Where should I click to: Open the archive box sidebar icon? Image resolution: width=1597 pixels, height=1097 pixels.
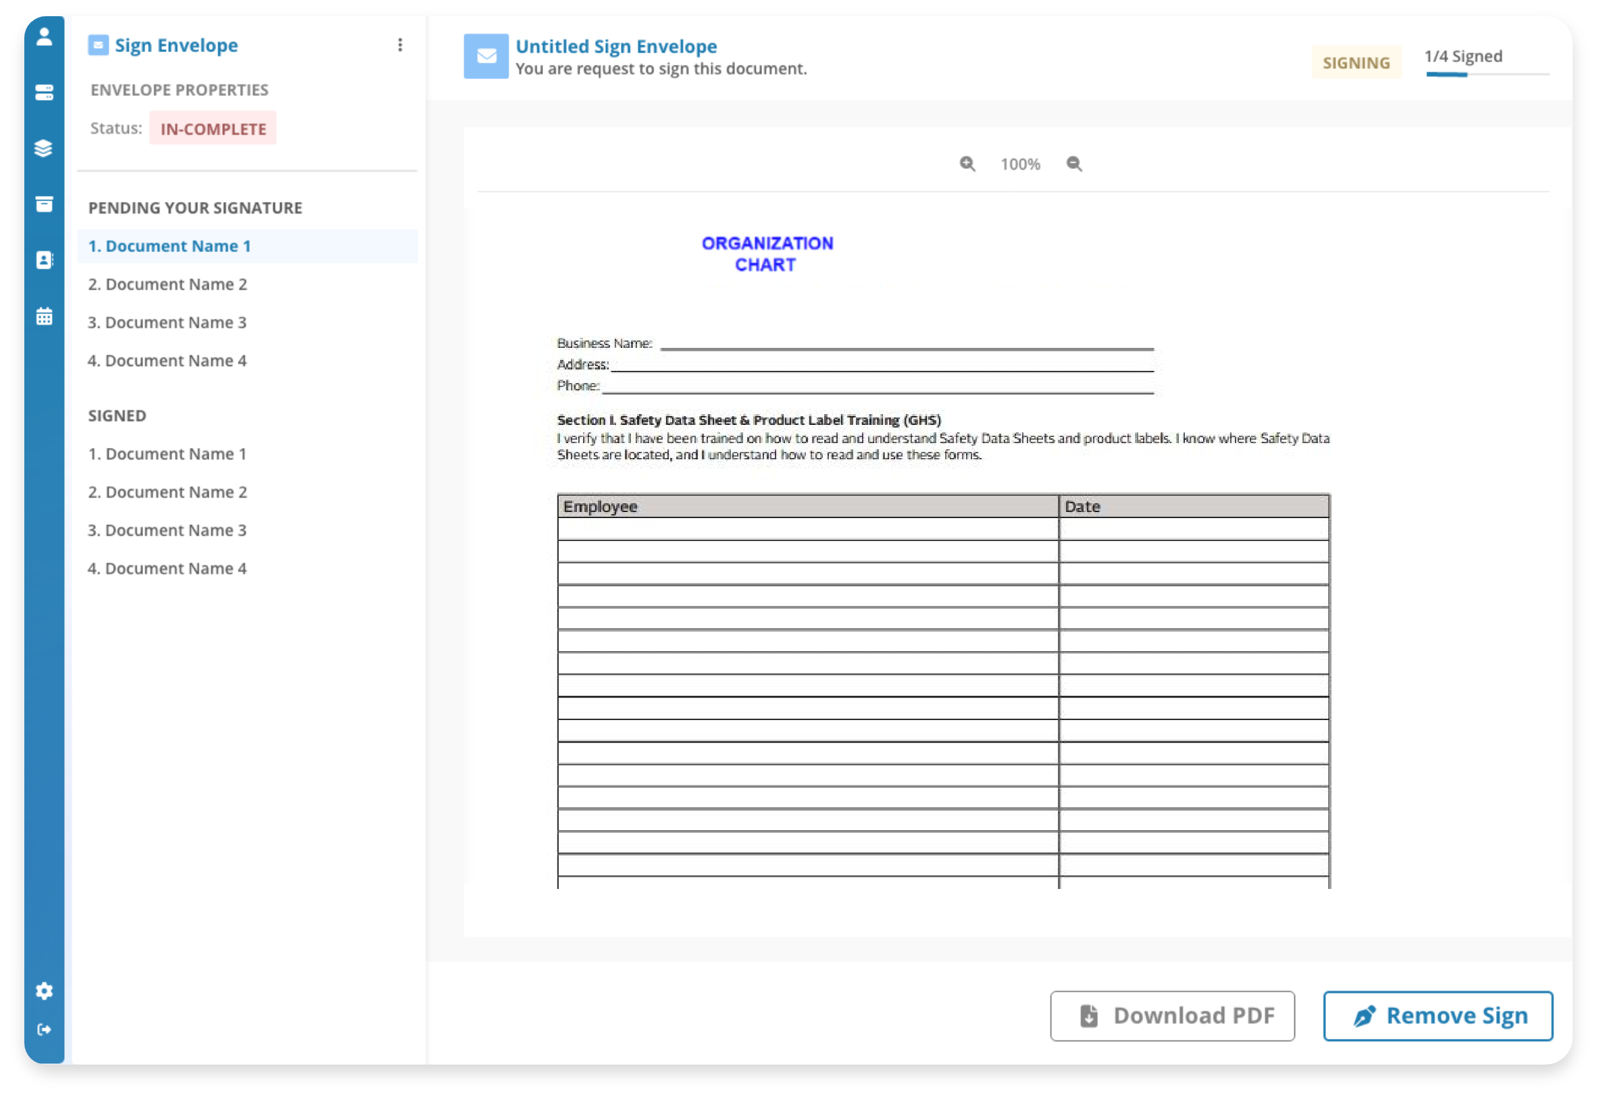point(44,204)
